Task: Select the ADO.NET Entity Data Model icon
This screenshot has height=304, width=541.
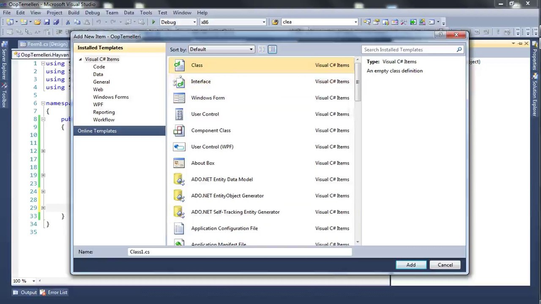Action: coord(179,179)
